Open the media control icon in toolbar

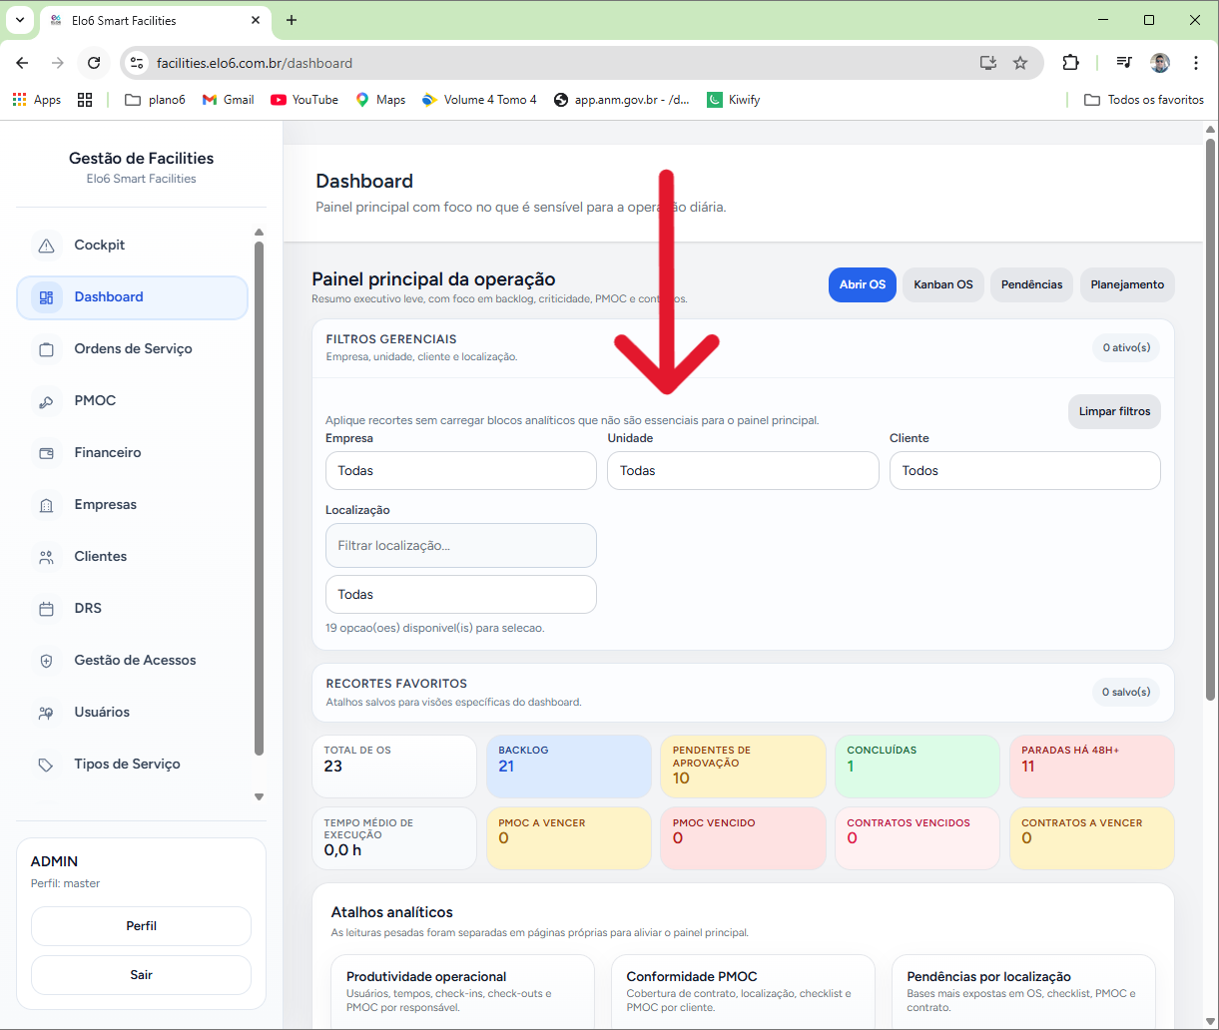point(1124,63)
